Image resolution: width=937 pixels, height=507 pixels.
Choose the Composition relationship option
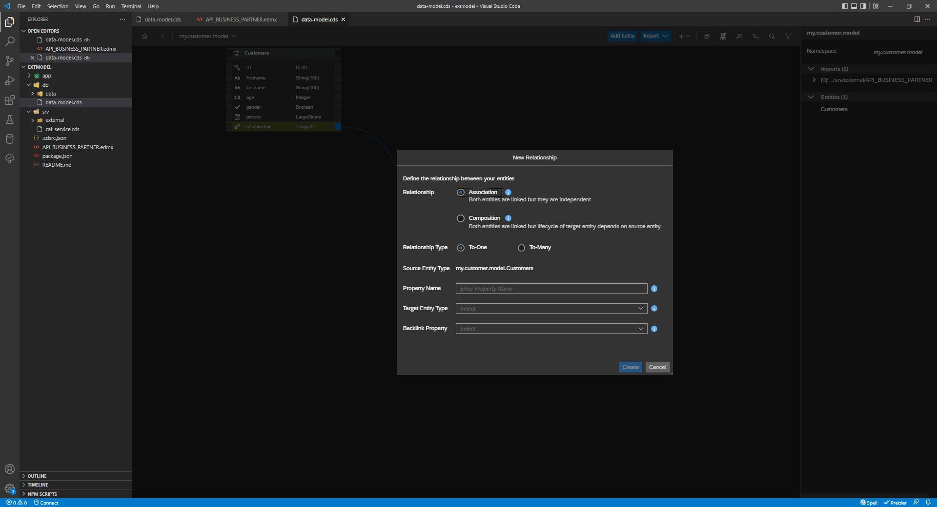point(460,218)
